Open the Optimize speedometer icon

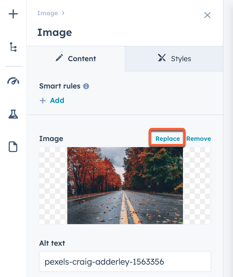point(13,81)
